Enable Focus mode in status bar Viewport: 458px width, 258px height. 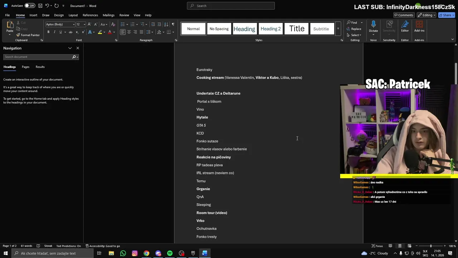(x=377, y=246)
